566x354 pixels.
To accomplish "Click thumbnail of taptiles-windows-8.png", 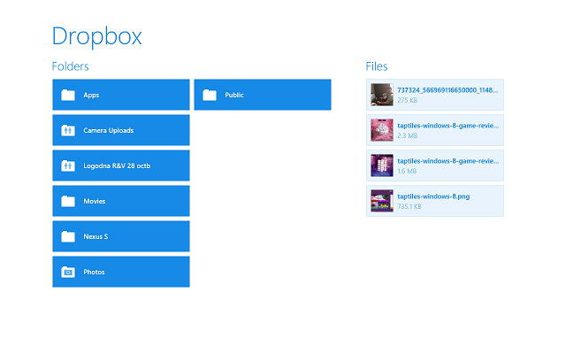I will pyautogui.click(x=382, y=201).
